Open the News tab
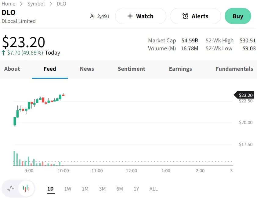 pyautogui.click(x=87, y=69)
